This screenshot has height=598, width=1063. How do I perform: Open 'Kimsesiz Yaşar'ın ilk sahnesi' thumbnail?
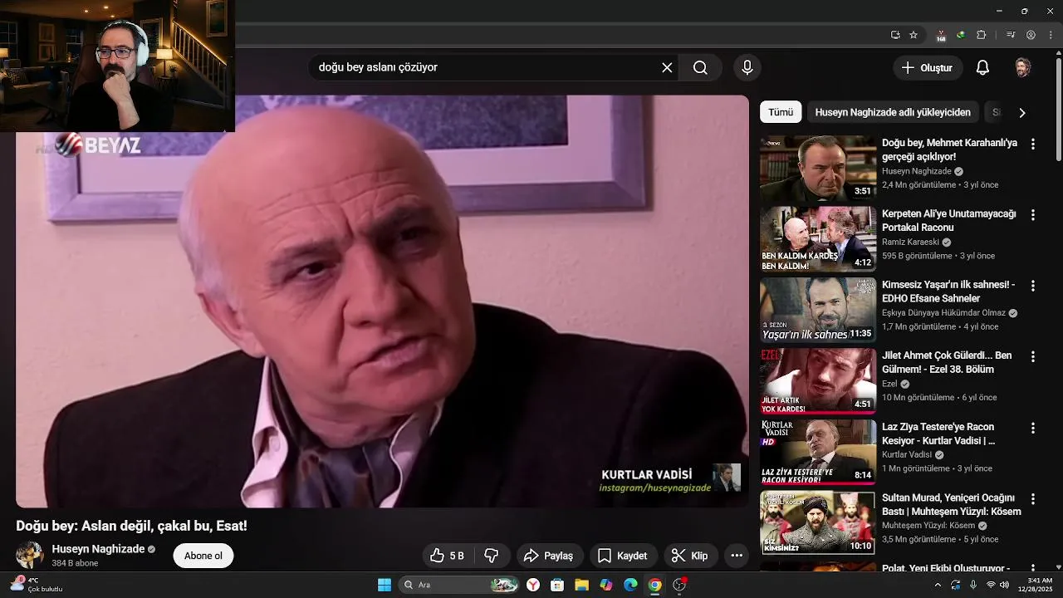tap(818, 311)
